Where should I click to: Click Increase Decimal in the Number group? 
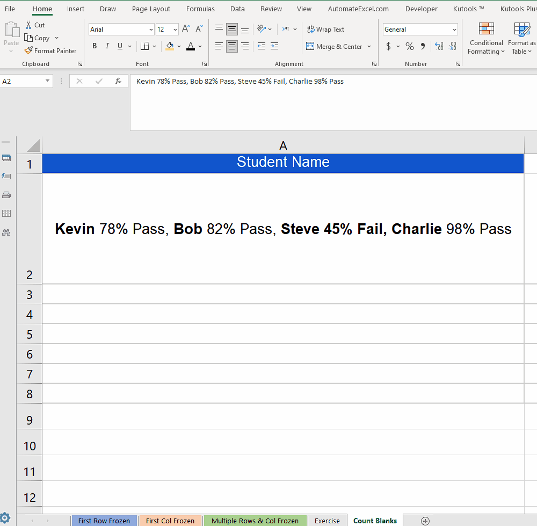click(x=438, y=47)
